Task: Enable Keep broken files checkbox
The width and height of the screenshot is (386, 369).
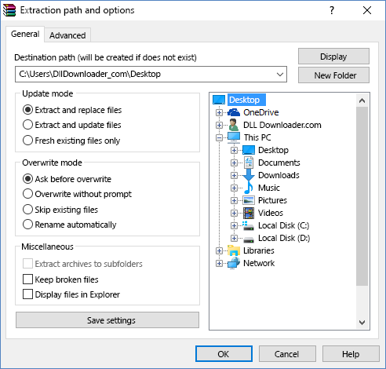Action: click(27, 279)
